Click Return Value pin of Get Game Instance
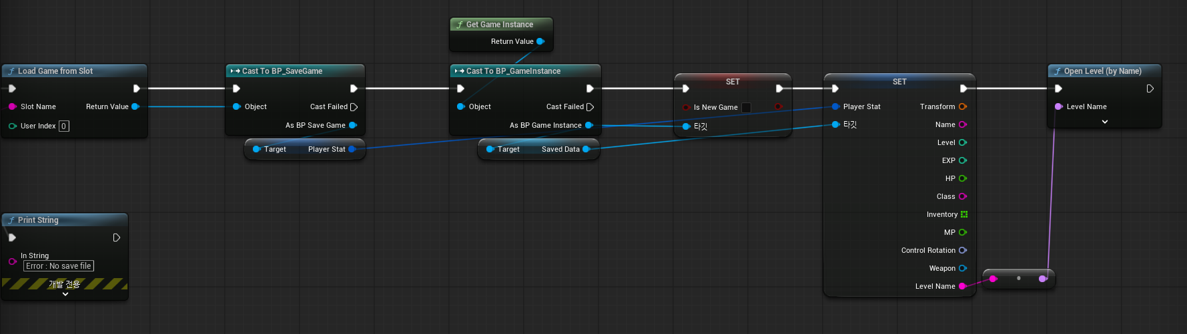Viewport: 1187px width, 334px height. [x=540, y=41]
